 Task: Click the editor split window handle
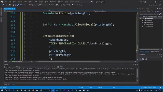click(137, 13)
